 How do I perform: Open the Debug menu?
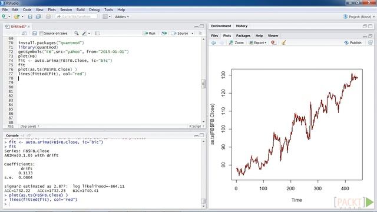(94, 9)
